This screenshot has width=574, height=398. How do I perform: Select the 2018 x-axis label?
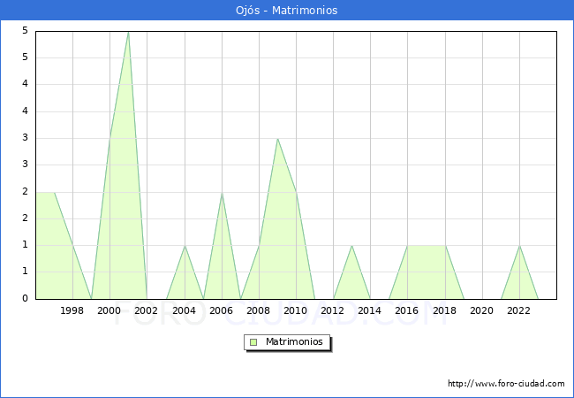click(x=444, y=310)
